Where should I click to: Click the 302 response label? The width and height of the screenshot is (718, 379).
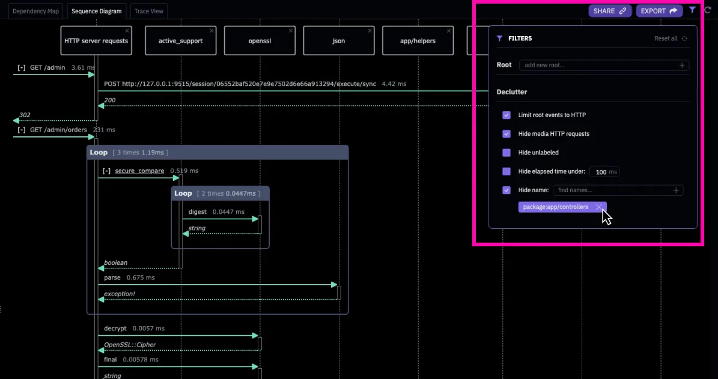[x=25, y=115]
